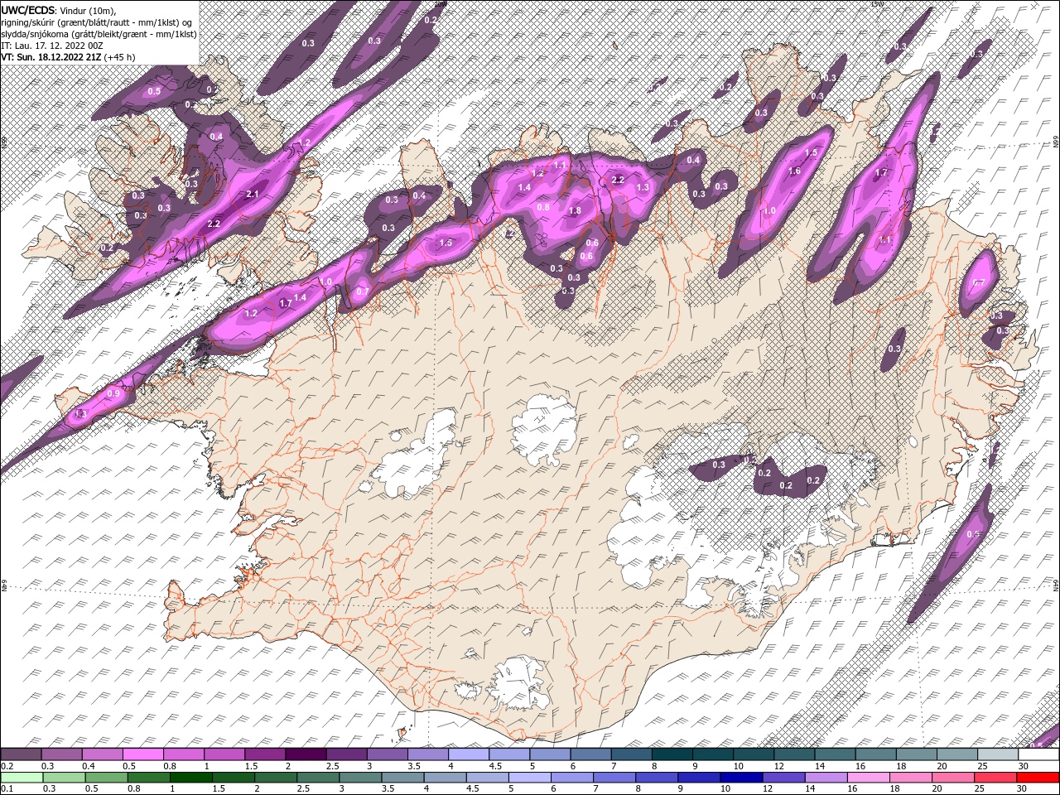Click the 2.1 precipitation value on the map
Viewport: 1060px width, 795px height.
[253, 194]
